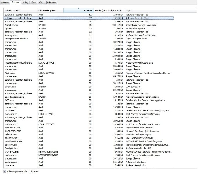The width and height of the screenshot is (198, 174).
Task: Select the RAVCpl64.exe process
Action: point(89,148)
